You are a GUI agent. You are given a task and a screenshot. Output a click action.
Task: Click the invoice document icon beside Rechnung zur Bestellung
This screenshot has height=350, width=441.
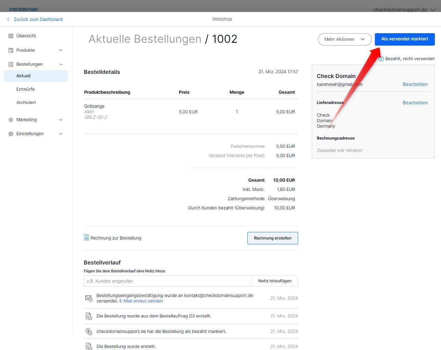[x=86, y=237]
